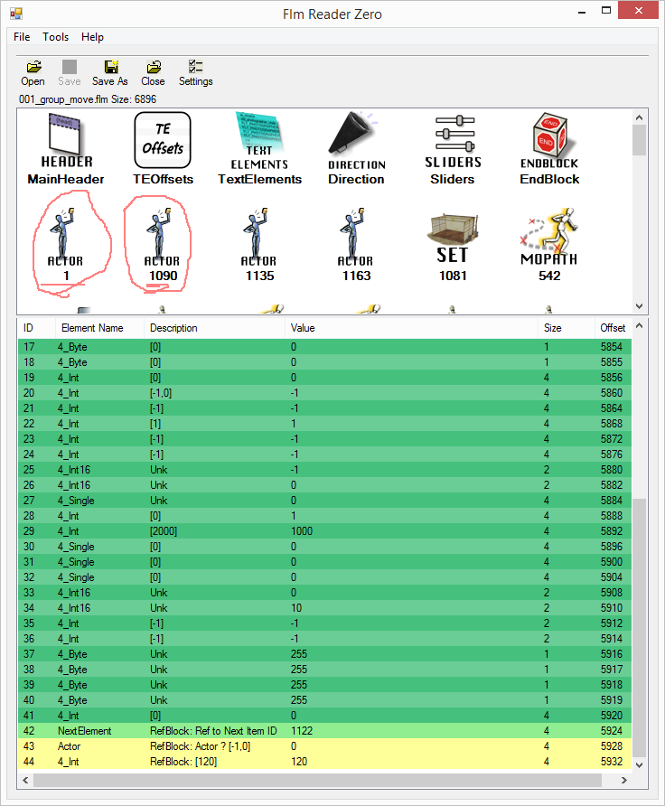Select row 37 4_Byte with value 255
The width and height of the screenshot is (665, 806).
324,654
